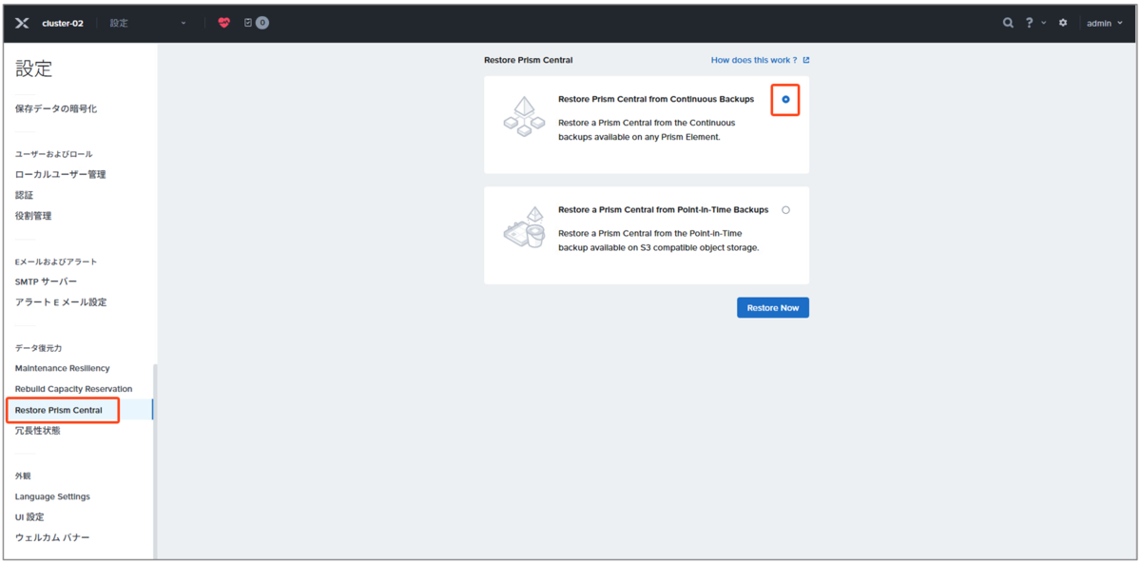Open the tasks checklist icon

[248, 23]
